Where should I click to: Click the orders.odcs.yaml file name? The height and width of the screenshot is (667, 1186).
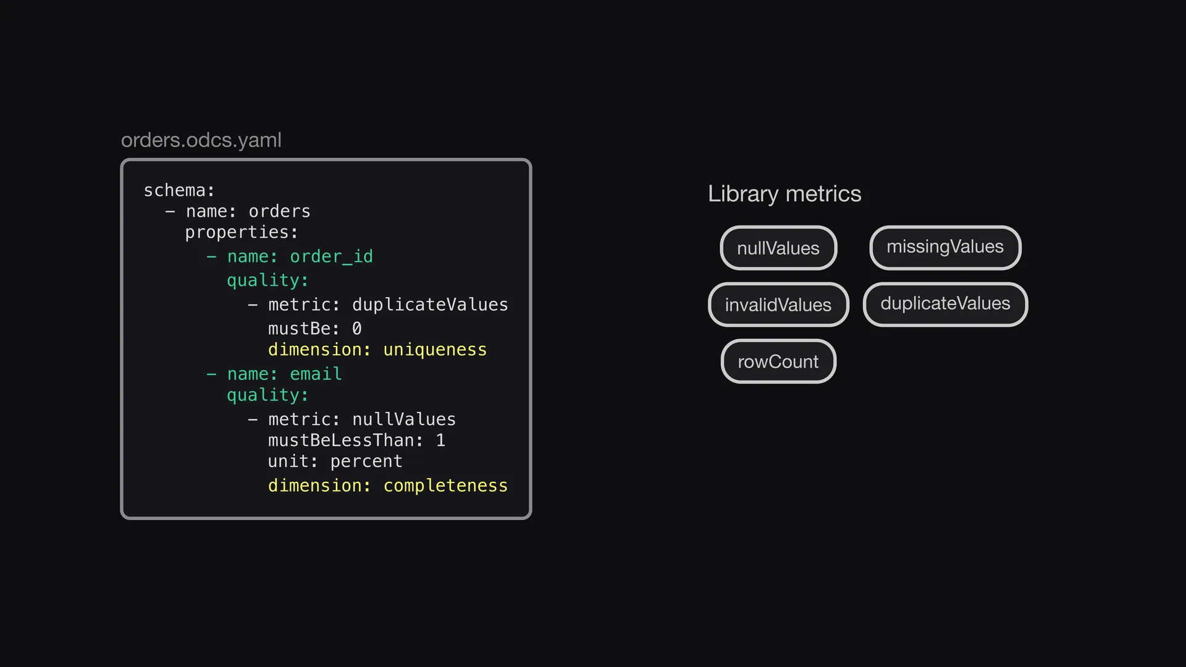pos(201,140)
